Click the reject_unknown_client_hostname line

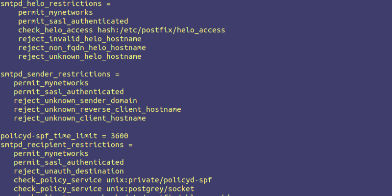(x=80, y=118)
